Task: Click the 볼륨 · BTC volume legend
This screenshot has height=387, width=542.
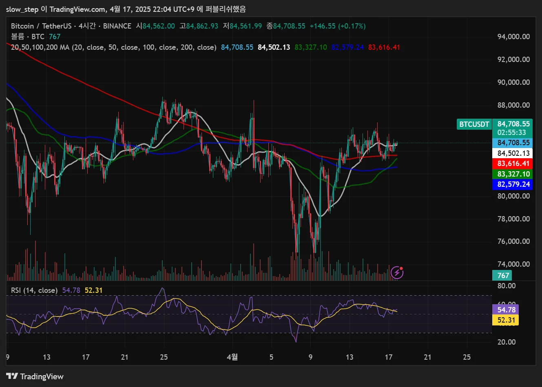Action: click(27, 37)
